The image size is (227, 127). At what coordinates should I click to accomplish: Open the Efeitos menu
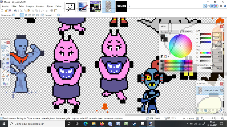(59, 6)
